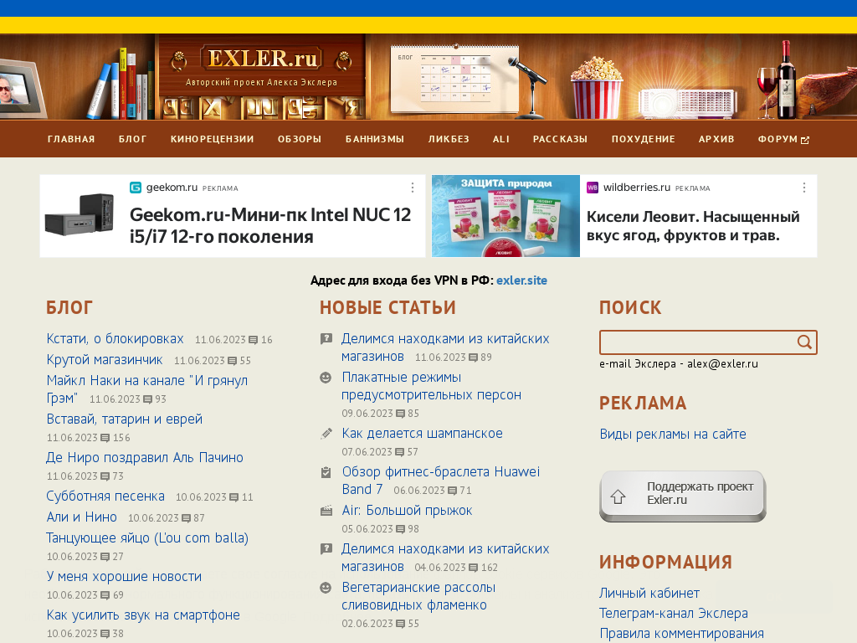
Task: Click the search magnifier icon
Action: 804,342
